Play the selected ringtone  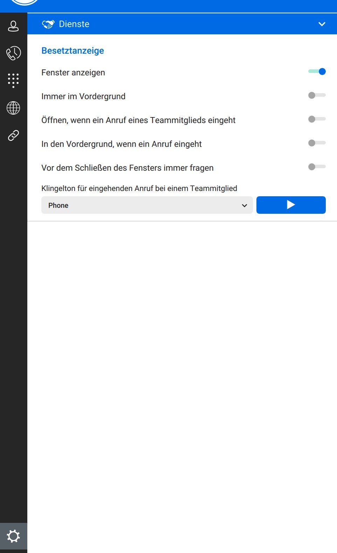click(291, 205)
